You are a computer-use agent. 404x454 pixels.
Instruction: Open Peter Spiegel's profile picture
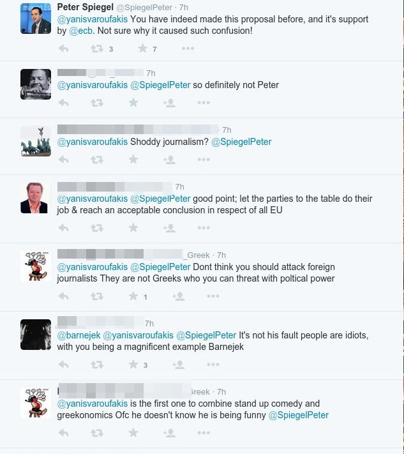click(x=36, y=18)
